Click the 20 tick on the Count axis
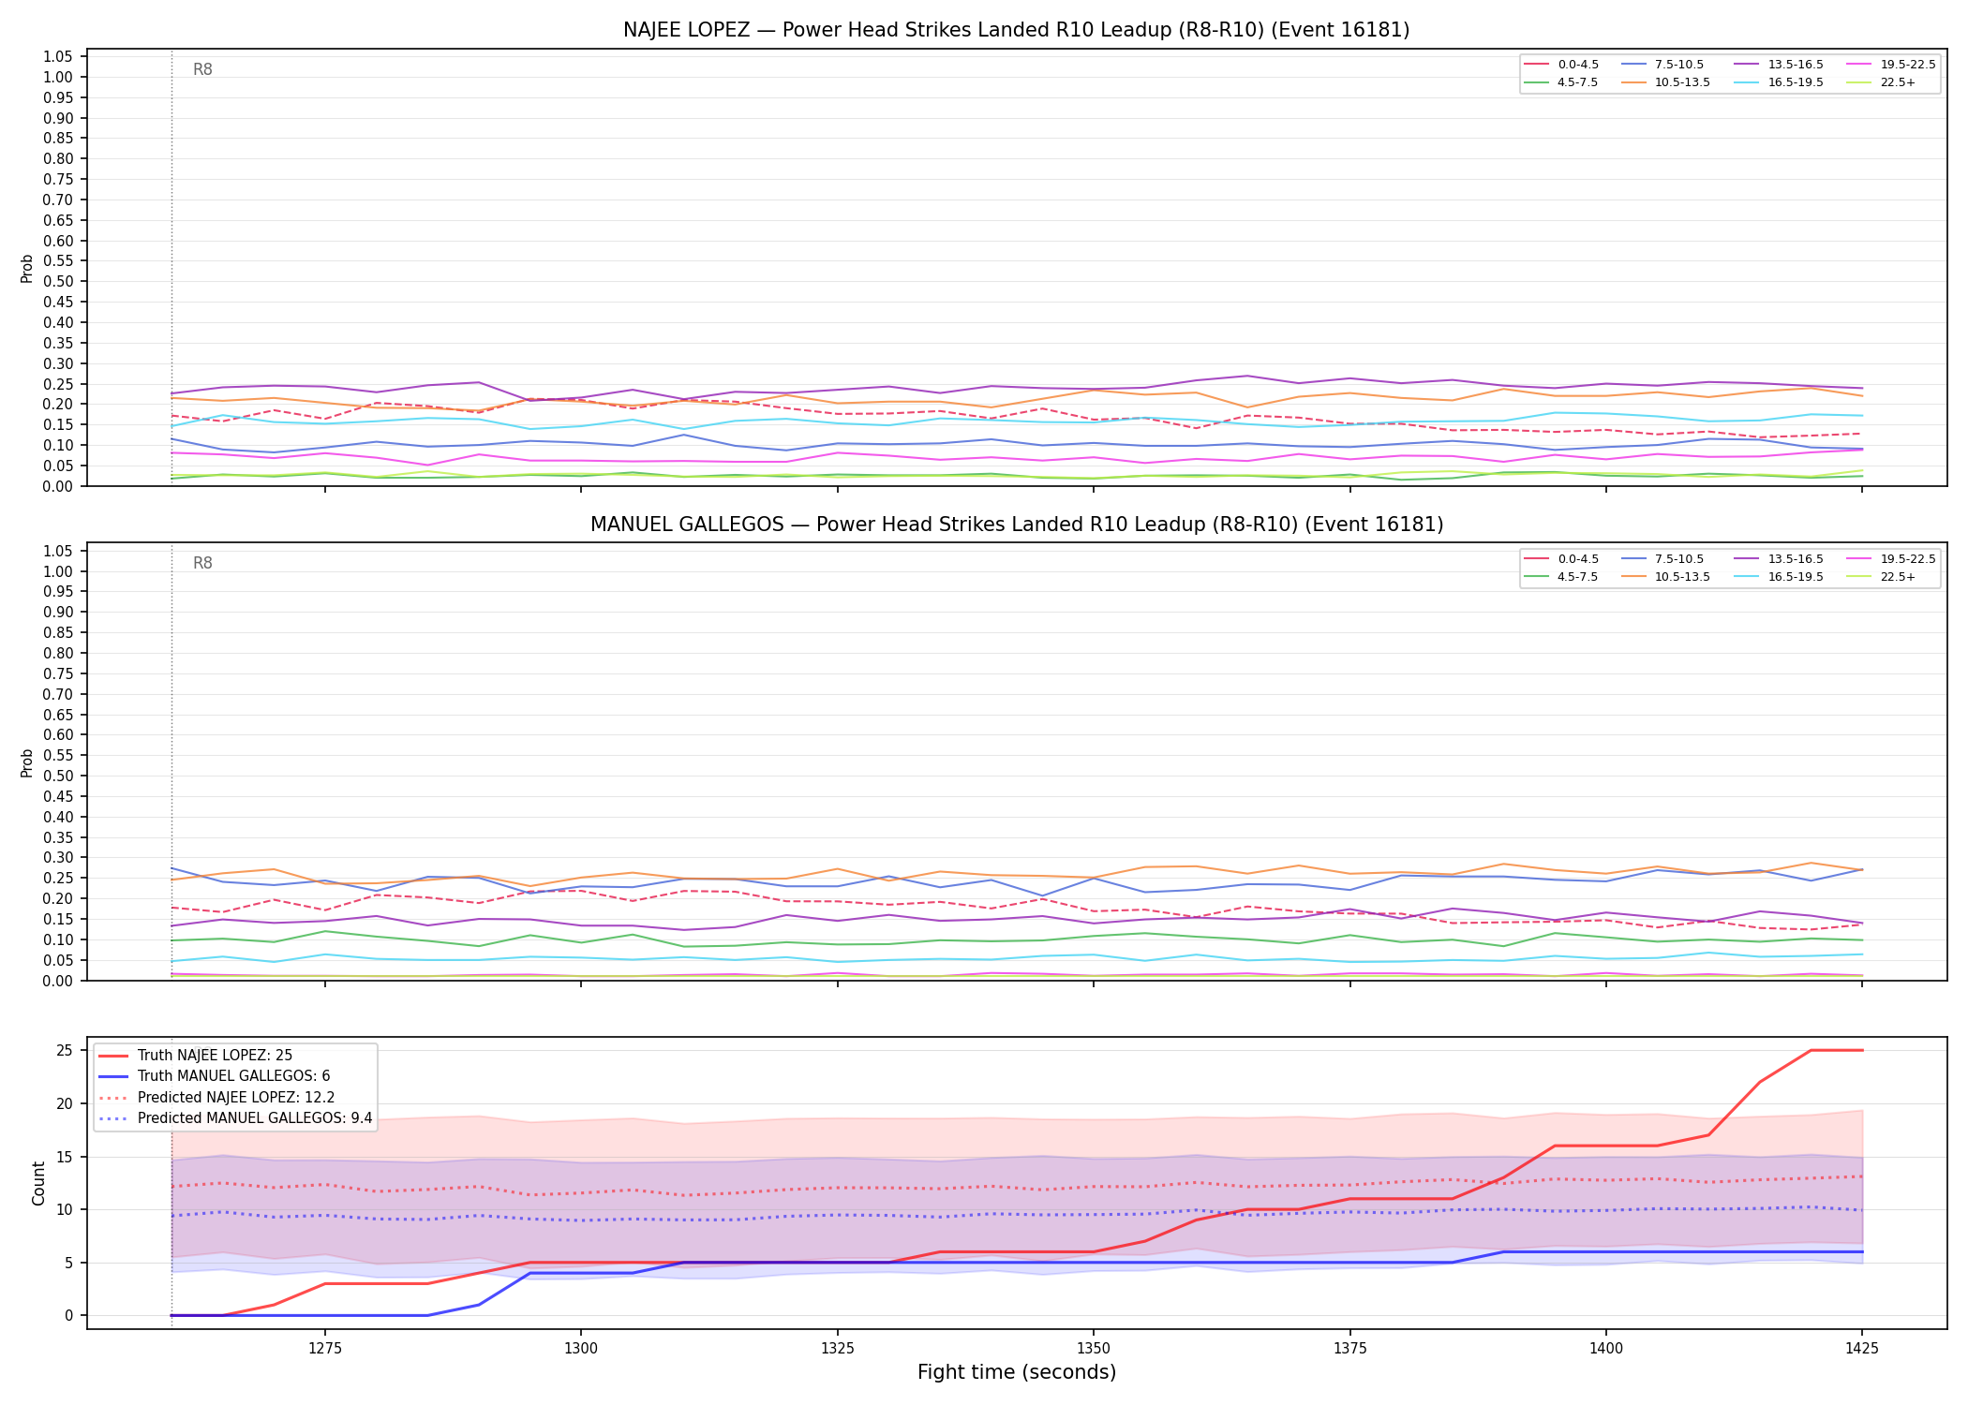 pyautogui.click(x=65, y=1103)
